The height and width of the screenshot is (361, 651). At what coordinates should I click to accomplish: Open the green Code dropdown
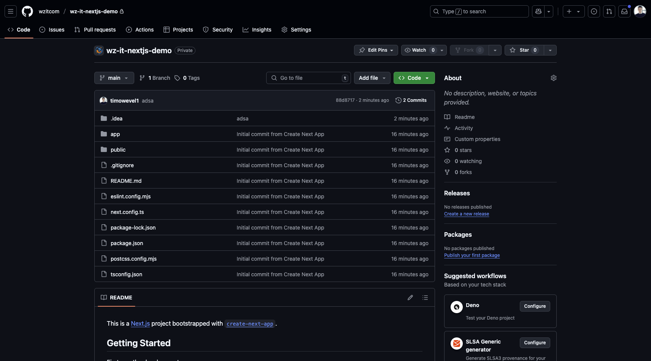414,78
